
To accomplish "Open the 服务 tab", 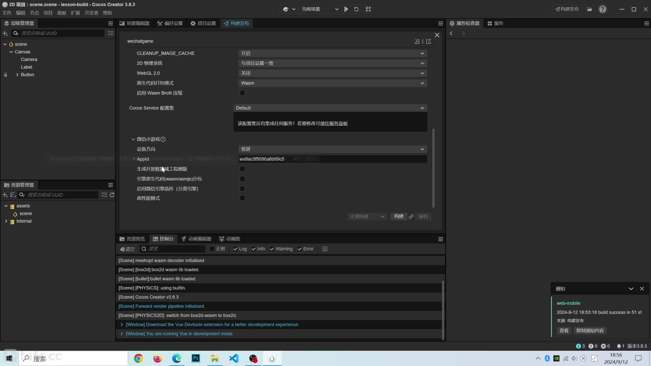I will click(495, 23).
